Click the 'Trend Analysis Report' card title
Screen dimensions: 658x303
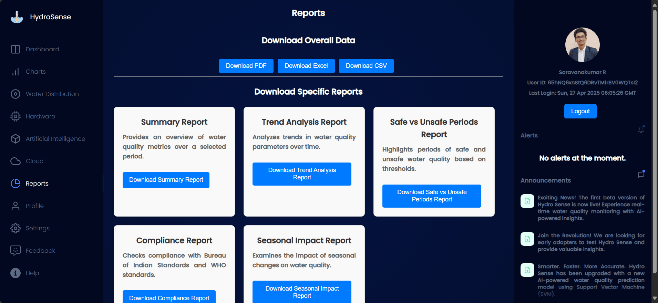pos(304,122)
